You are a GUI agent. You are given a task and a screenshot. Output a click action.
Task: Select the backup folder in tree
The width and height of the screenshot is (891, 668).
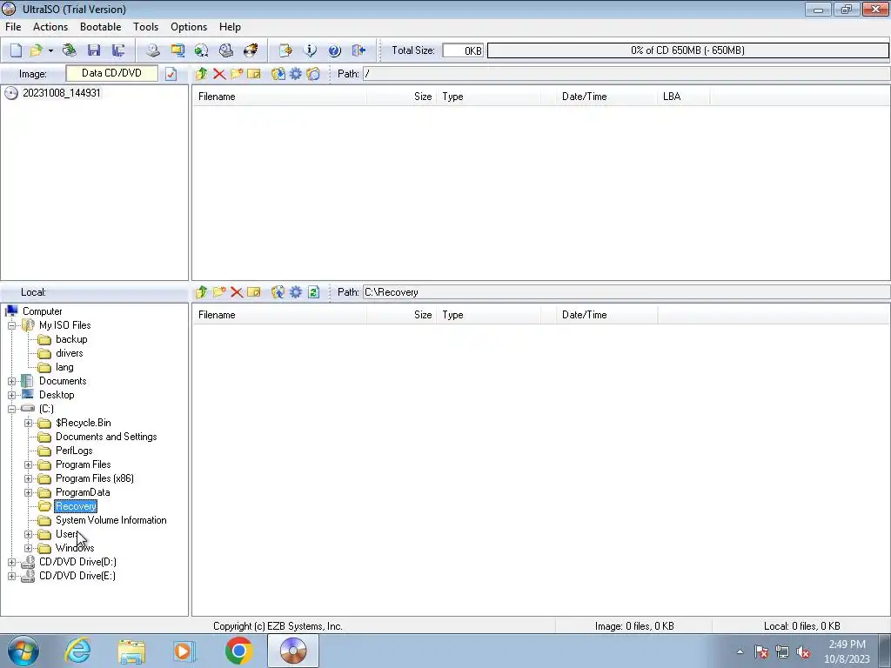coord(71,339)
